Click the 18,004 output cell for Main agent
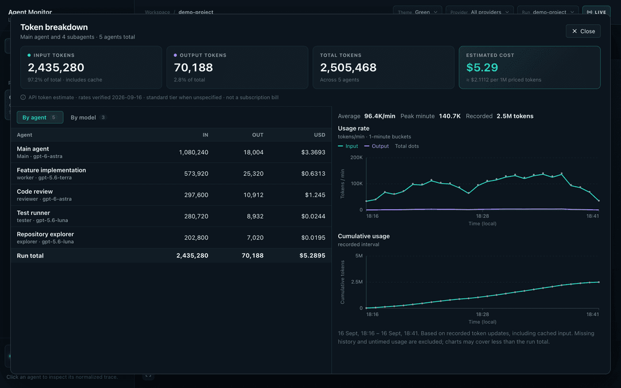621x388 pixels. coord(254,152)
